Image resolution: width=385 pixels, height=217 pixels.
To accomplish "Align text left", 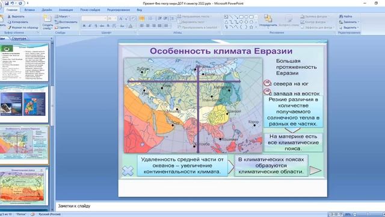I will point(142,26).
